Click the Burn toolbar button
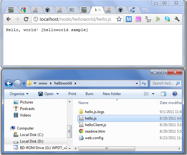187x155 pixels. pyautogui.click(x=89, y=94)
